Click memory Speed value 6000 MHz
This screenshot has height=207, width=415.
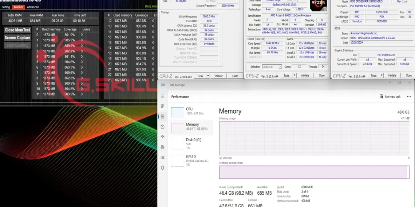pos(307,187)
